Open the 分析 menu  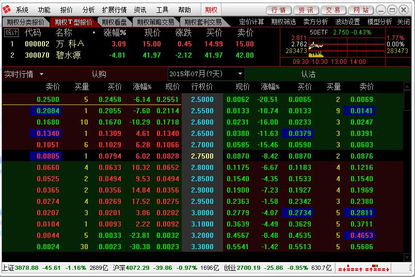pos(89,10)
